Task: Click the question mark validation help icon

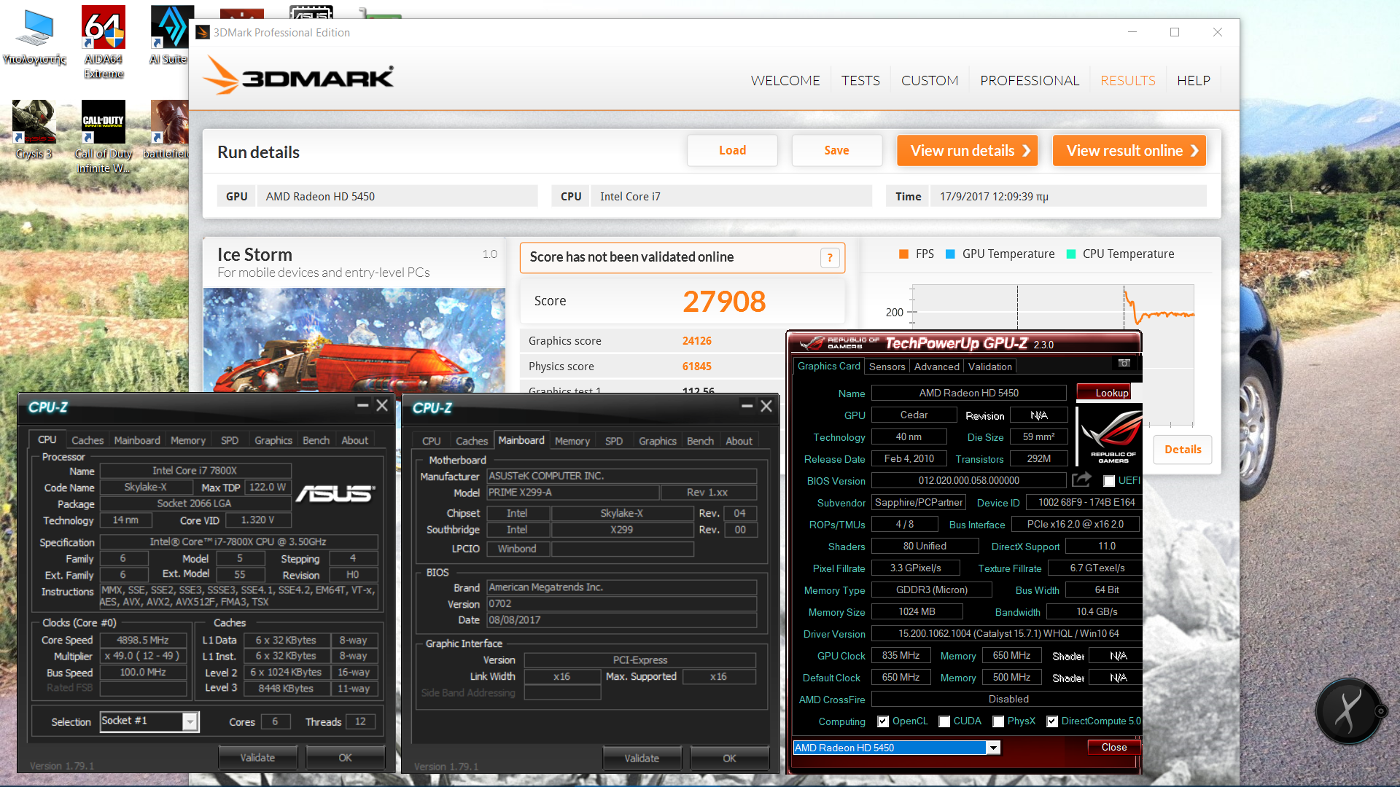Action: (x=830, y=258)
